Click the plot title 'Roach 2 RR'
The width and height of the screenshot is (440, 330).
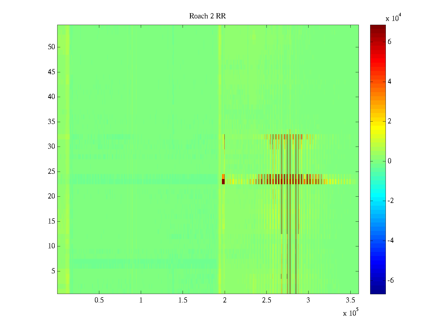point(207,16)
